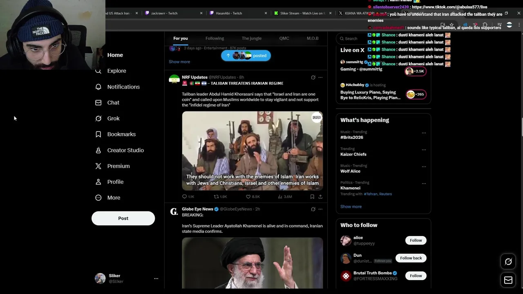Screen dimensions: 523x294
Task: Open floating Grok button at bottom right
Action: 508,262
